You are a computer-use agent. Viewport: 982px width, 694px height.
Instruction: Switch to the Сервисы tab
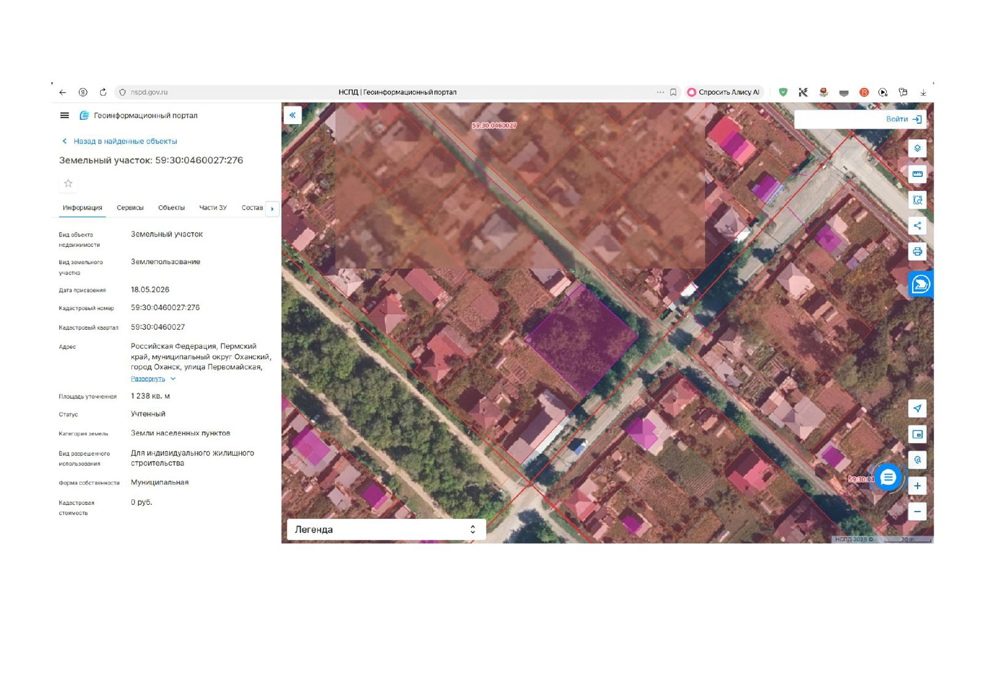[x=130, y=208]
